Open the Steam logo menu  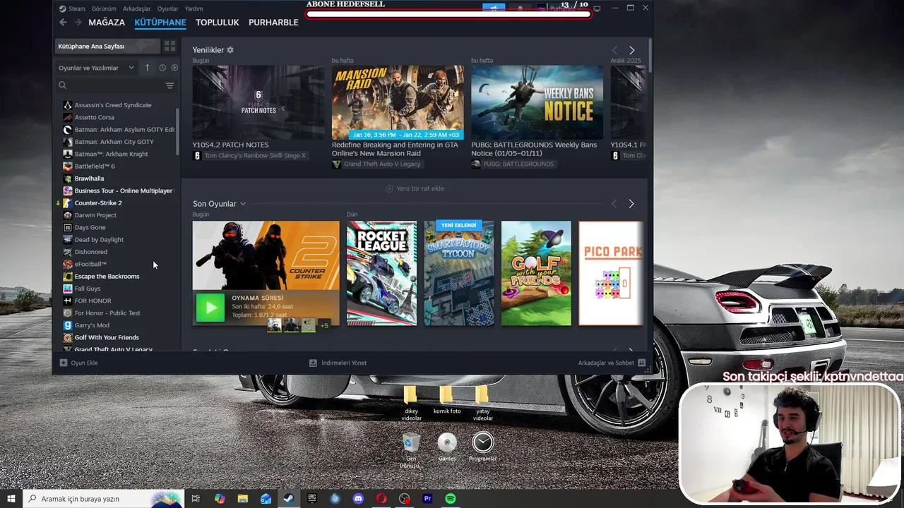72,8
